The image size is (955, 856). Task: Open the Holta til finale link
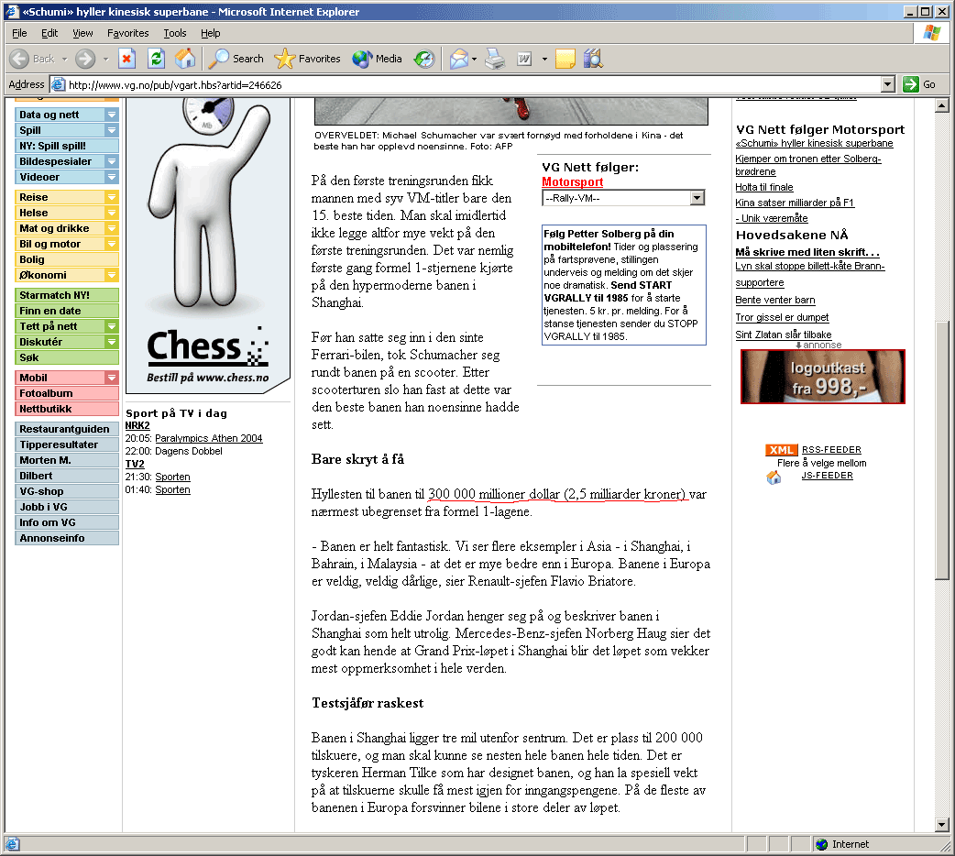click(764, 187)
